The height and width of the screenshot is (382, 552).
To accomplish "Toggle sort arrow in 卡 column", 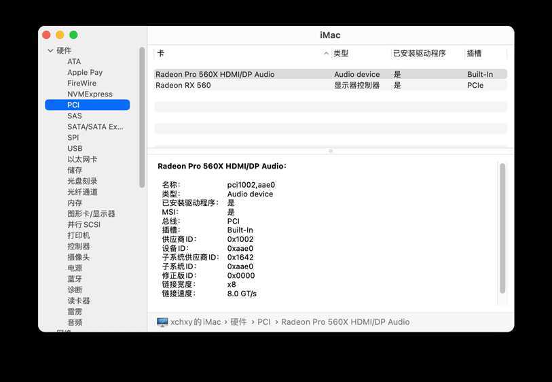I will (326, 54).
